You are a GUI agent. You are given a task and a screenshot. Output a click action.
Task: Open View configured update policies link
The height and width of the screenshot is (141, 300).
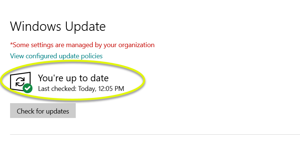pos(56,56)
